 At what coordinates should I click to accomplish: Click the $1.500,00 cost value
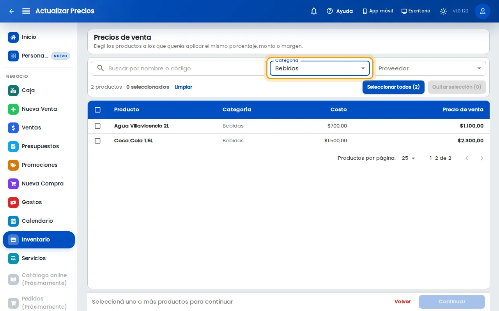336,141
